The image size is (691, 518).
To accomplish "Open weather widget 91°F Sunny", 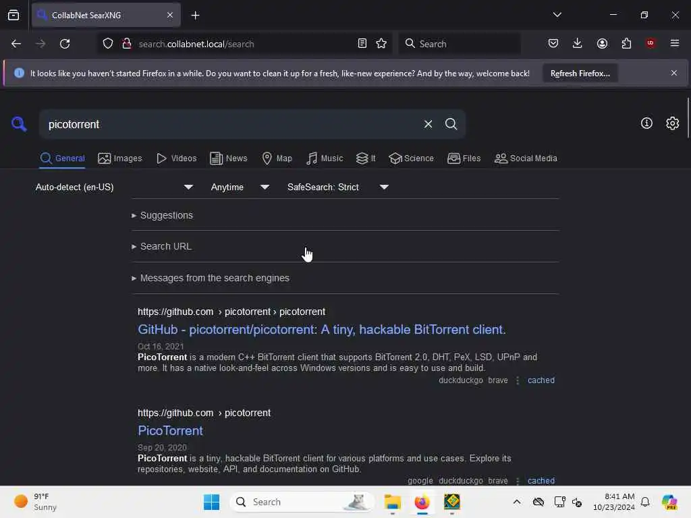I will click(36, 502).
